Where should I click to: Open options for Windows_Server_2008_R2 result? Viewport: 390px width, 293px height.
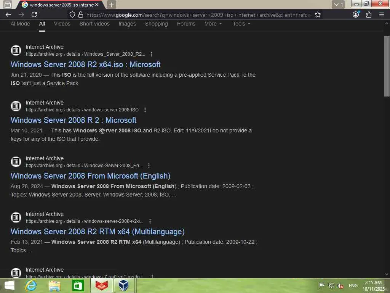point(152,54)
